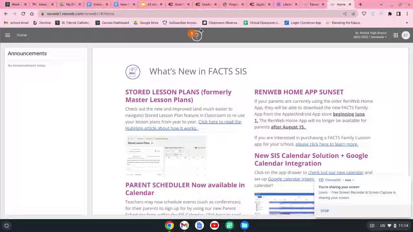
Task: Bookmark this page with the star
Action: 353,14
